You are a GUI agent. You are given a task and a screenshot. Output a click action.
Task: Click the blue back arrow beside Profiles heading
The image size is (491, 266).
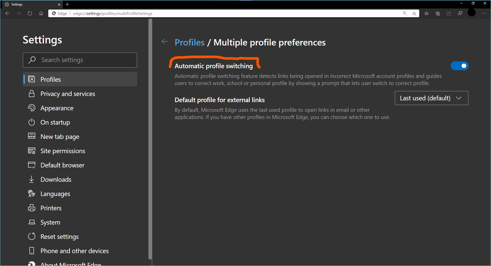pyautogui.click(x=165, y=42)
